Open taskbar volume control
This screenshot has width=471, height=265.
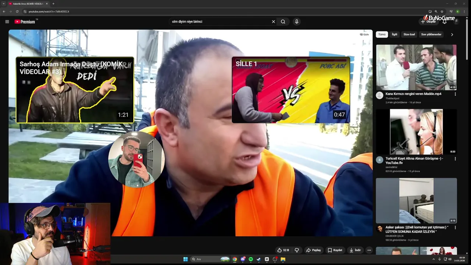[x=450, y=259]
